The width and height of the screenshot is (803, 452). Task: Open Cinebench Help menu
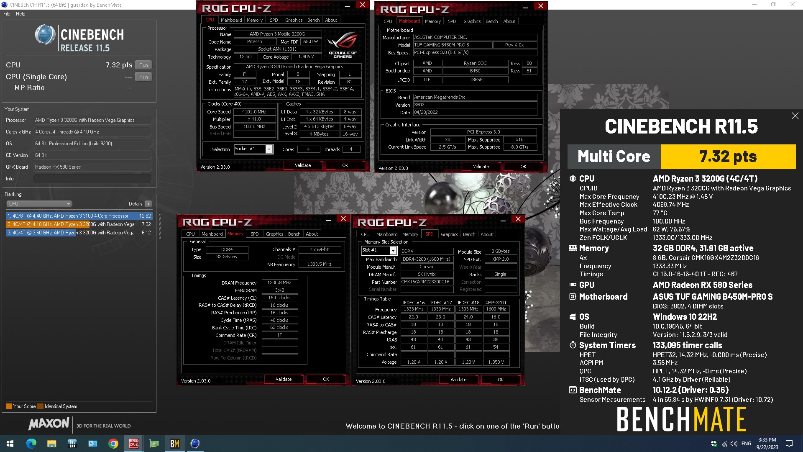tap(20, 14)
